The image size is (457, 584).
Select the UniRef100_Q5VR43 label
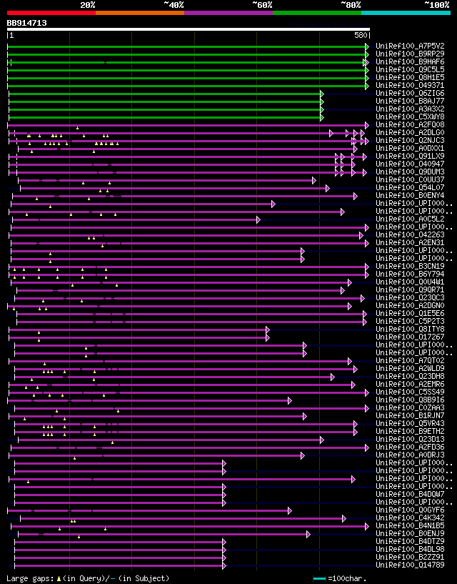410,423
